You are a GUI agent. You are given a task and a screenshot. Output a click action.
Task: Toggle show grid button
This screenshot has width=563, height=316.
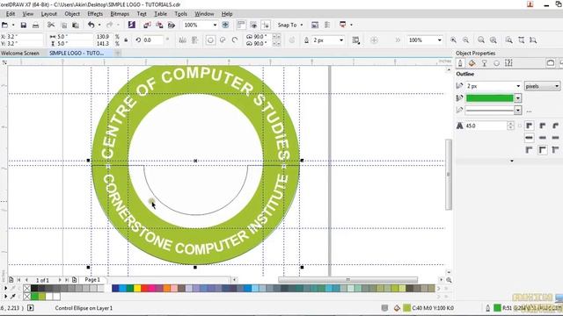(253, 25)
